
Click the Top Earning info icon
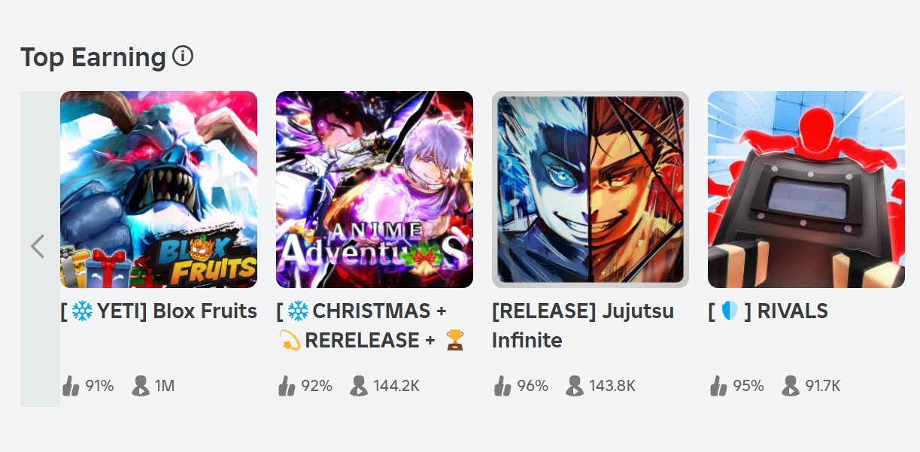coord(183,56)
